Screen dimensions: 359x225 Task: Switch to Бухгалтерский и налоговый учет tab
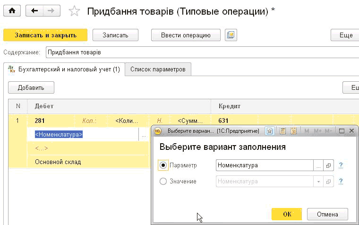click(64, 69)
